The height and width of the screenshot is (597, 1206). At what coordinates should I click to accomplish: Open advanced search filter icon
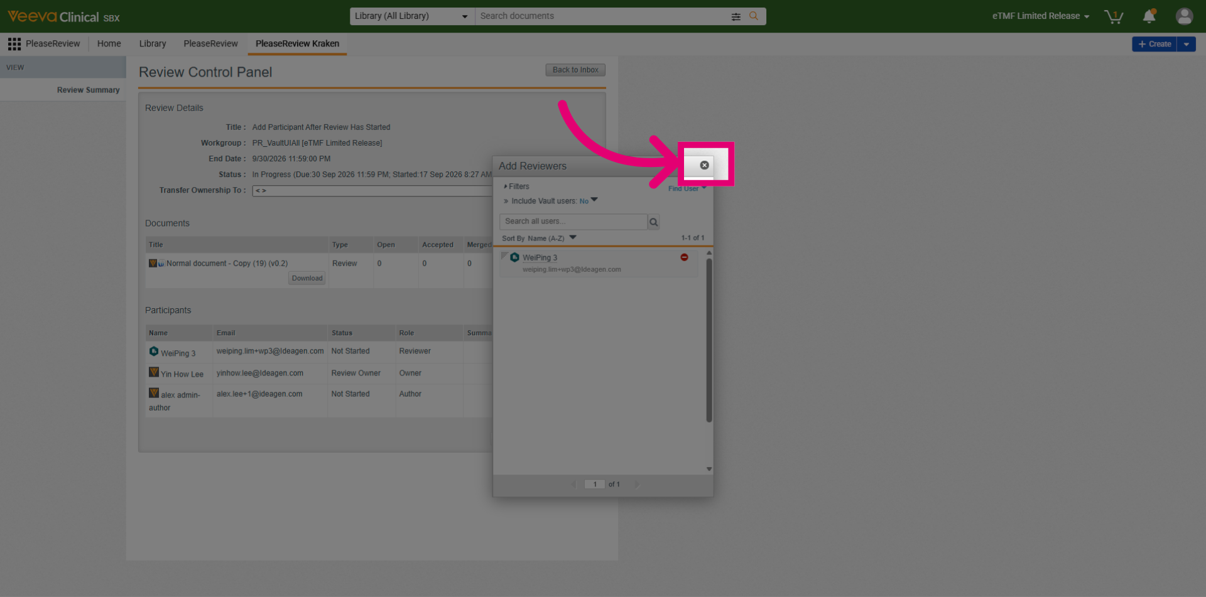[736, 16]
